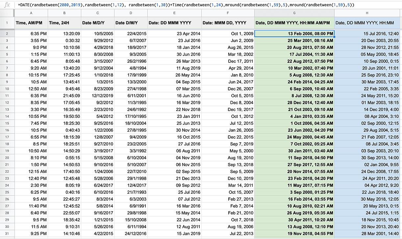The image size is (402, 239).
Task: Click the 'Time, AM/PM' header cell
Action: tap(31, 23)
